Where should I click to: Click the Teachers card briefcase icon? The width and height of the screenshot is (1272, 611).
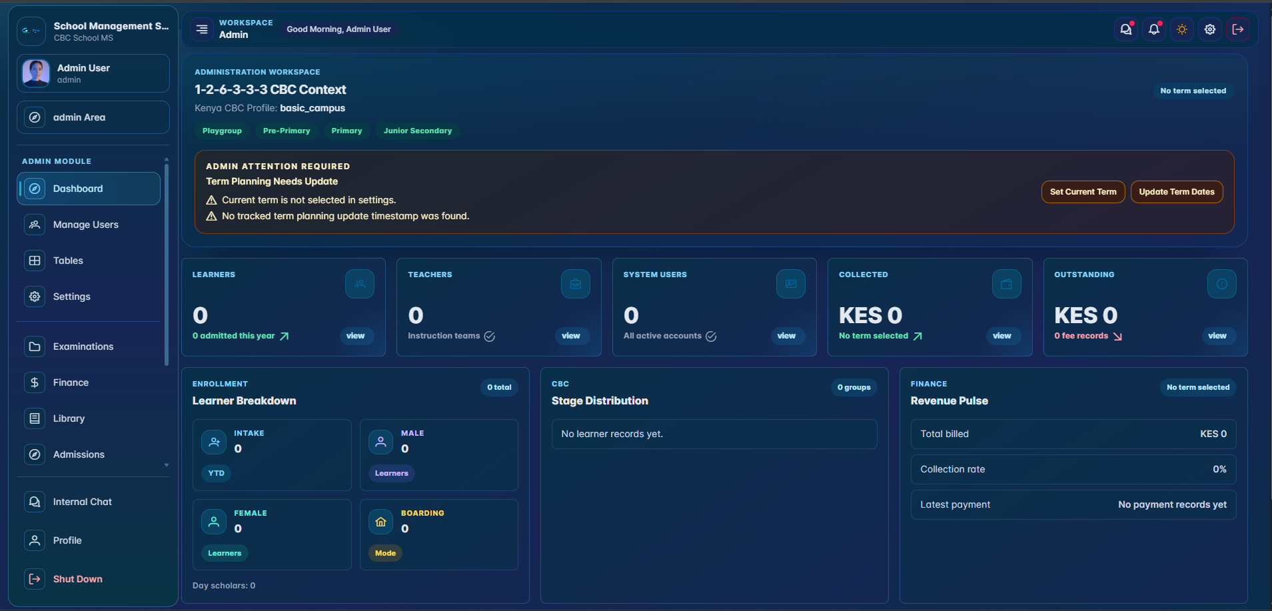click(x=576, y=284)
